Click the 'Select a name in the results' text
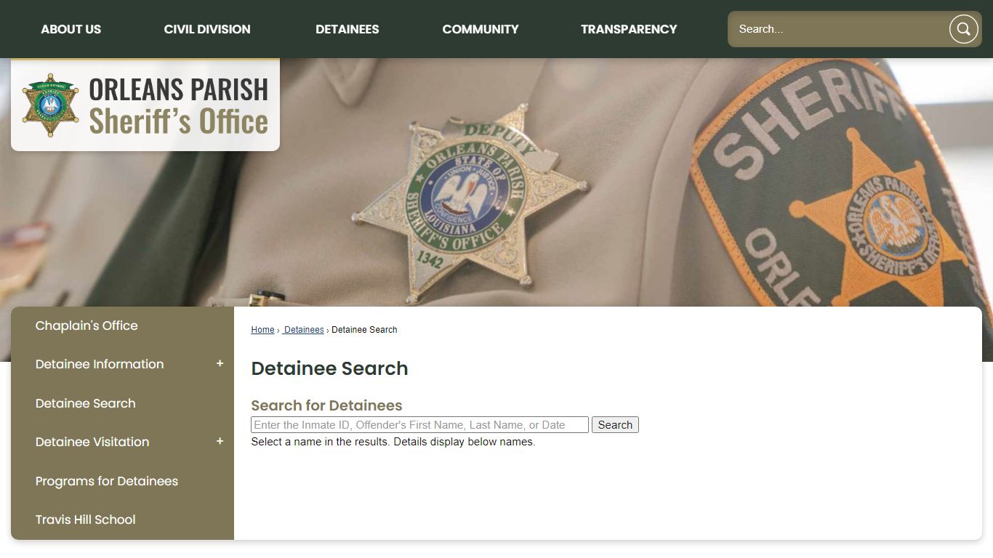 pos(393,442)
